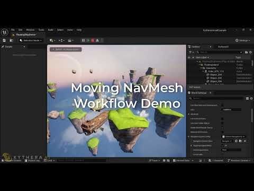This screenshot has width=254, height=191.
Task: Open the Outliner settings gear
Action: tap(250, 52)
